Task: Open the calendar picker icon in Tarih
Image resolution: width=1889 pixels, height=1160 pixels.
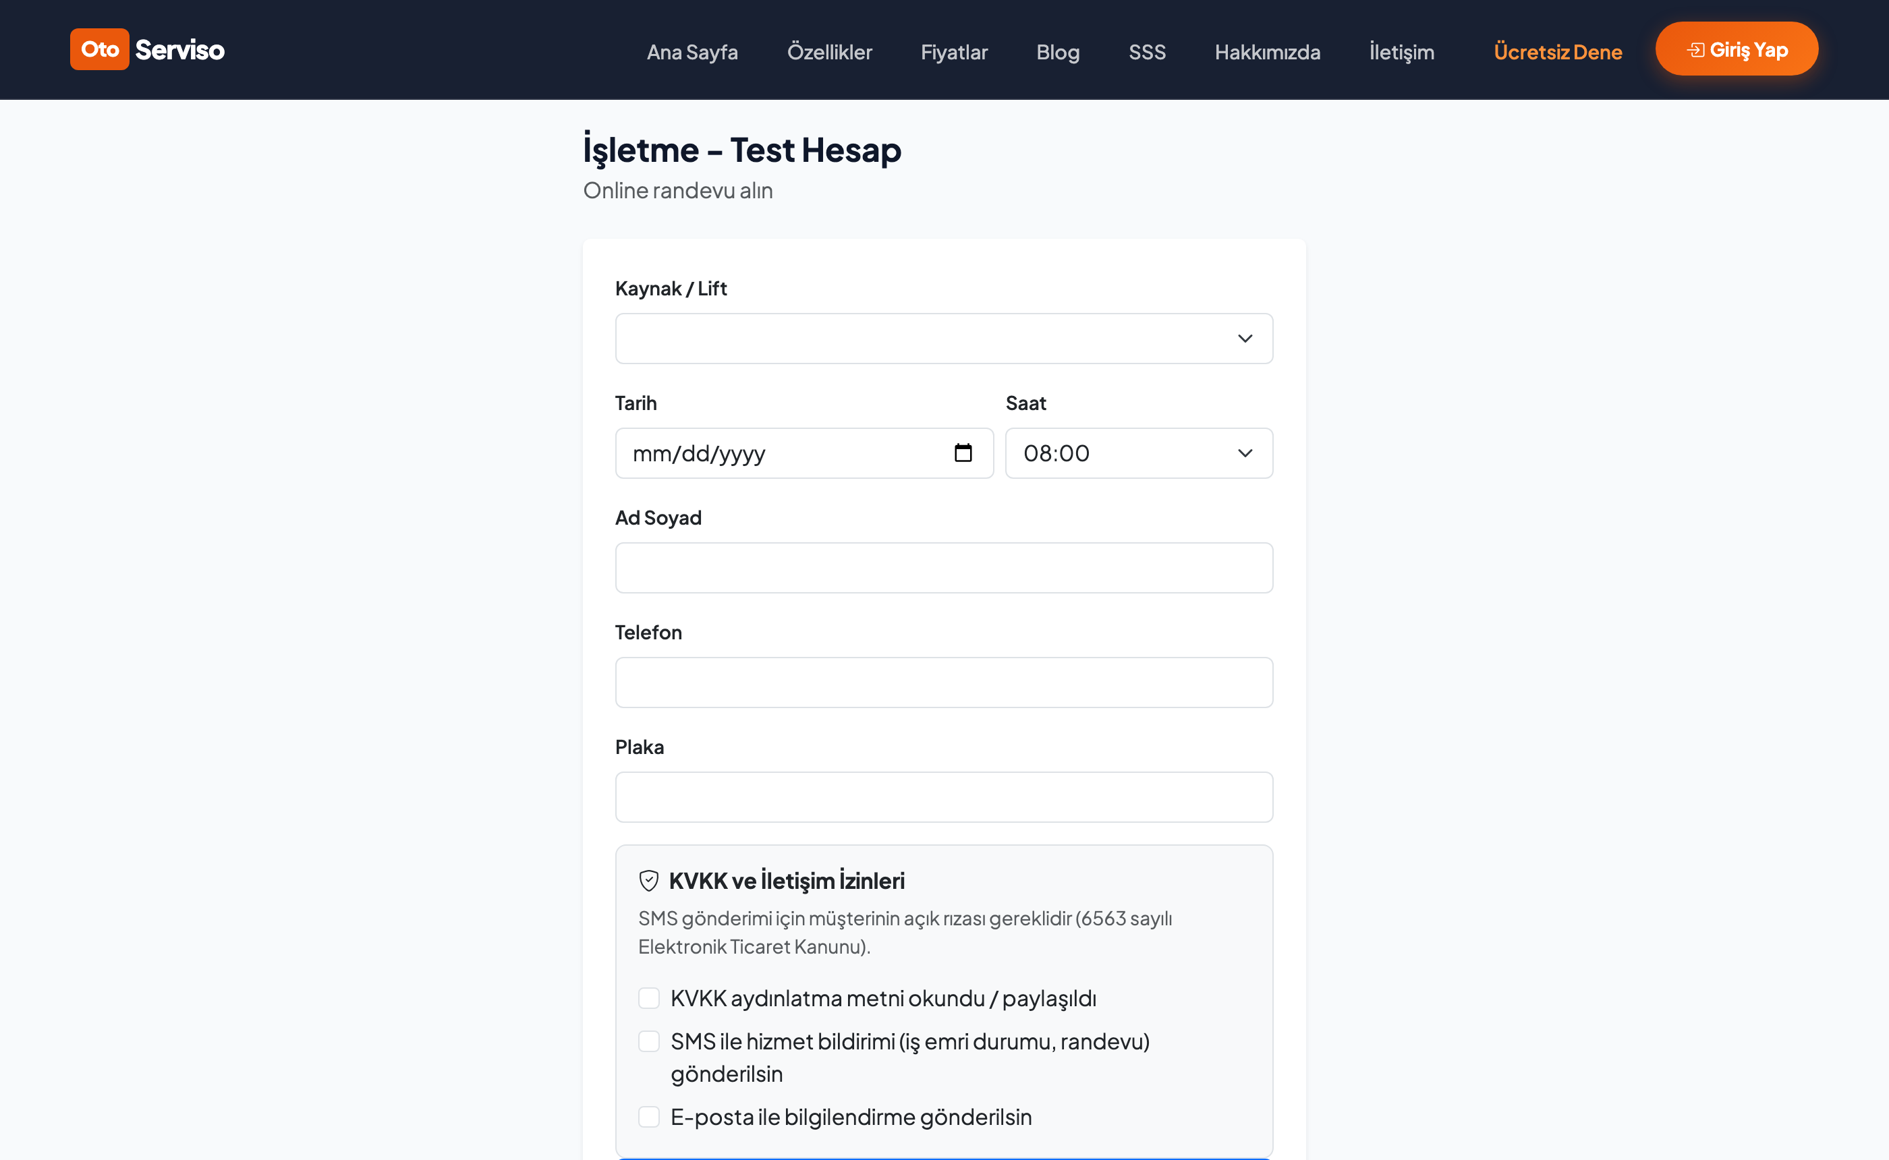Action: 963,453
